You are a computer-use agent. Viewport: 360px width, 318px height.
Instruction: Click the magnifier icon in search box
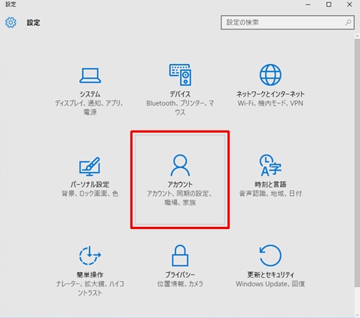click(348, 23)
